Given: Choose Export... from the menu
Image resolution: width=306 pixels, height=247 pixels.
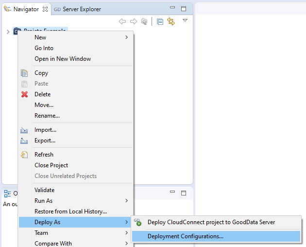Looking at the screenshot, I should (76, 141).
